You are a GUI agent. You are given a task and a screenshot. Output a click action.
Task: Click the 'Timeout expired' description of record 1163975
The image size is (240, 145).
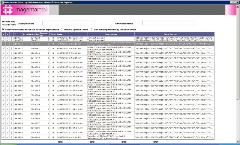point(96,40)
